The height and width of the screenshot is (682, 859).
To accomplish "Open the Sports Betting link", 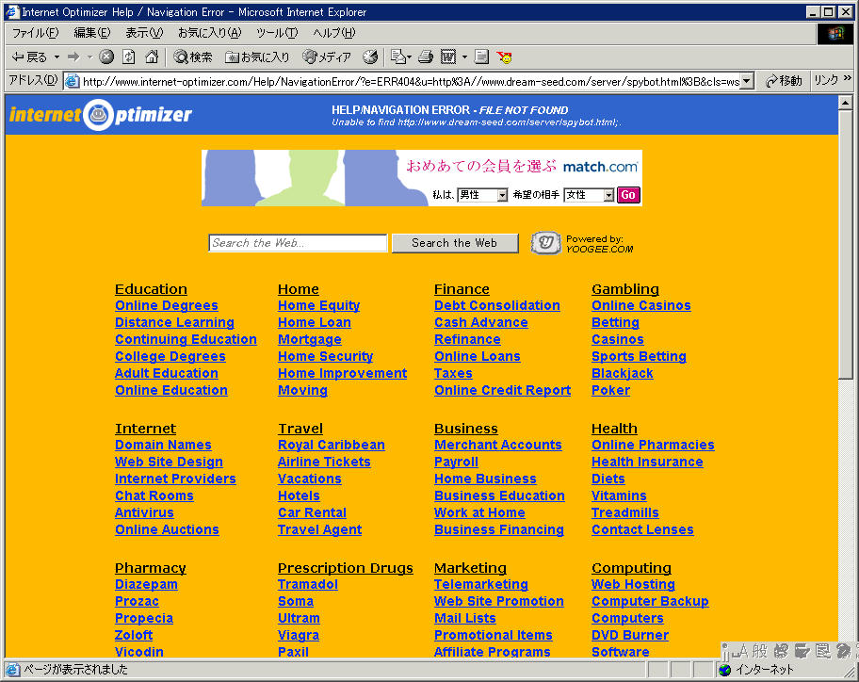I will pyautogui.click(x=639, y=357).
